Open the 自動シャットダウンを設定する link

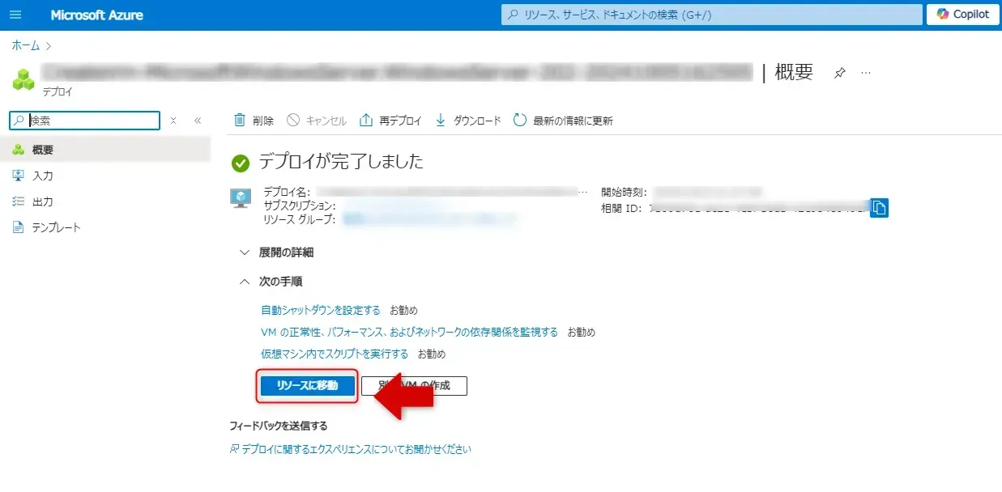(x=320, y=310)
